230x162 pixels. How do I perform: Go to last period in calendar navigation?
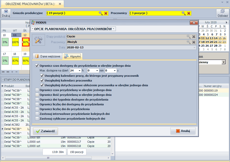(8, 72)
